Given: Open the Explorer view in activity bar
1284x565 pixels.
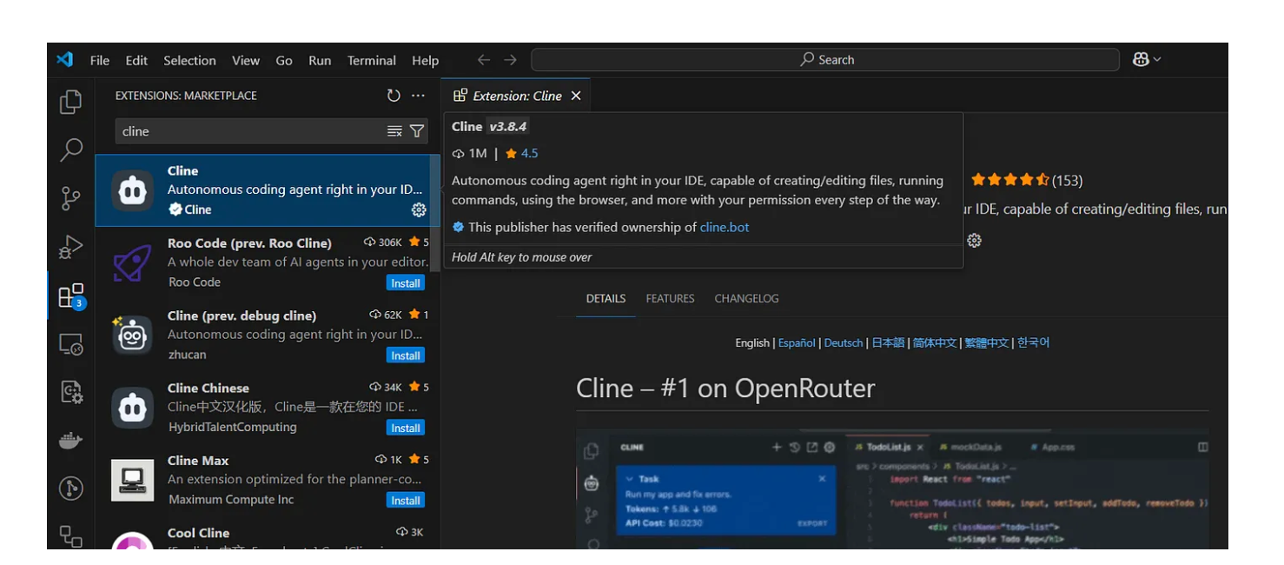Looking at the screenshot, I should point(70,102).
